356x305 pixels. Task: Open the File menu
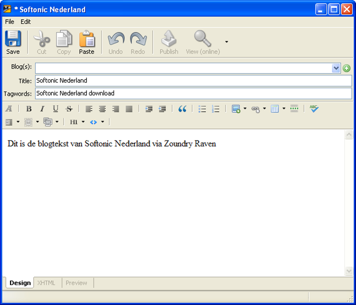tap(9, 22)
